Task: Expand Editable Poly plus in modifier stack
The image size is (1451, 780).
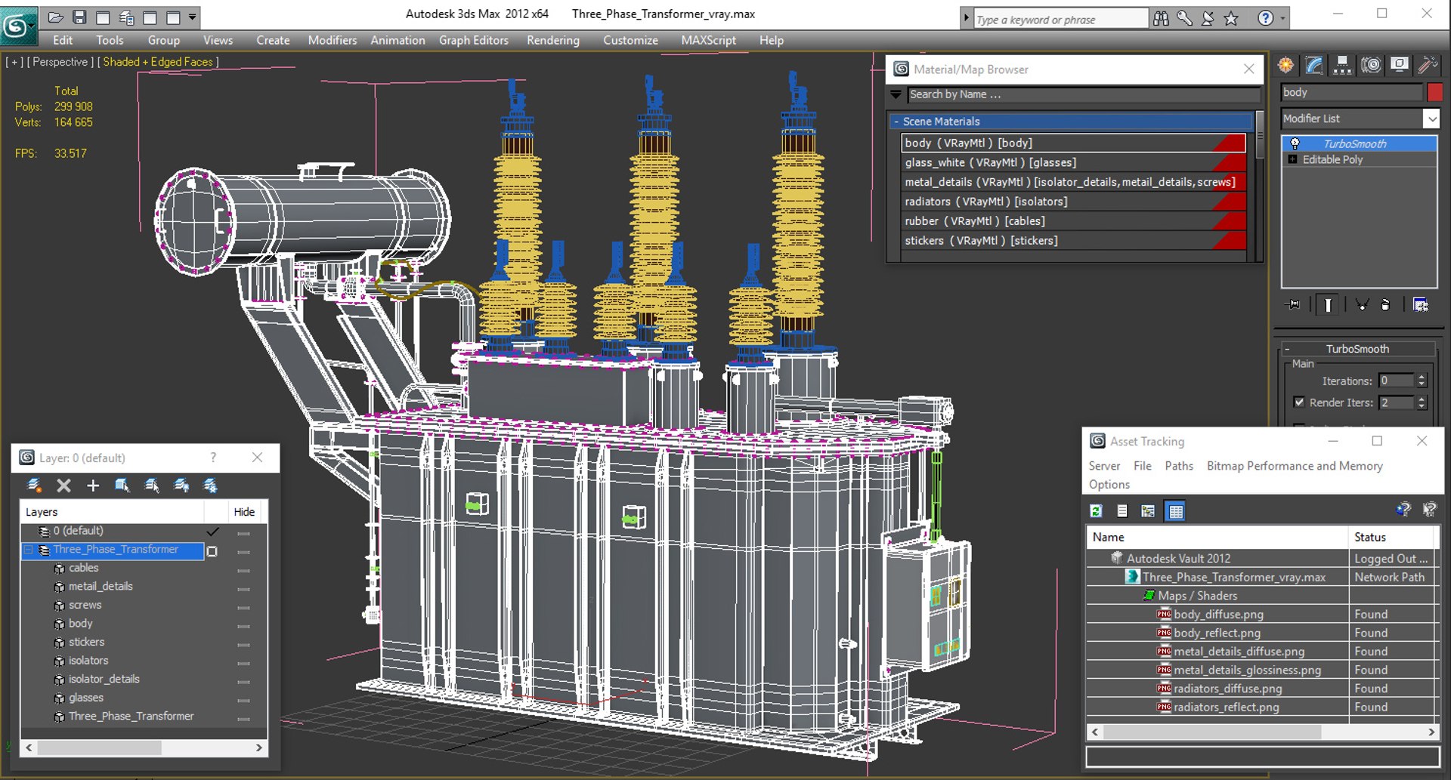Action: coord(1292,159)
